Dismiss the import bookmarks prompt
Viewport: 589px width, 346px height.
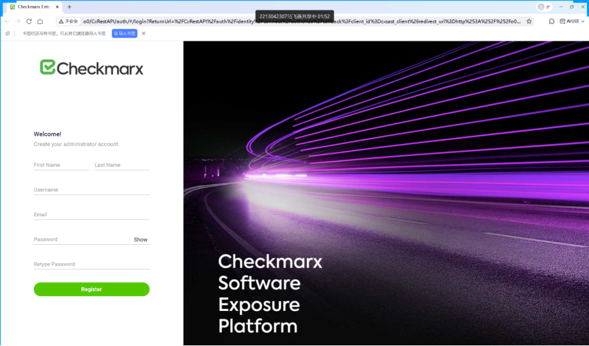tap(144, 33)
